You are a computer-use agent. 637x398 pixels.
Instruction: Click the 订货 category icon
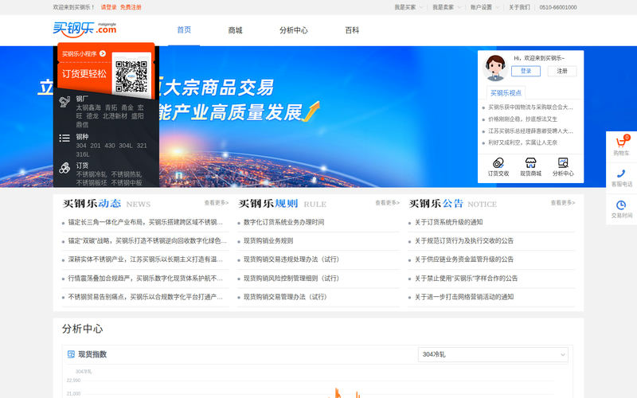64,168
